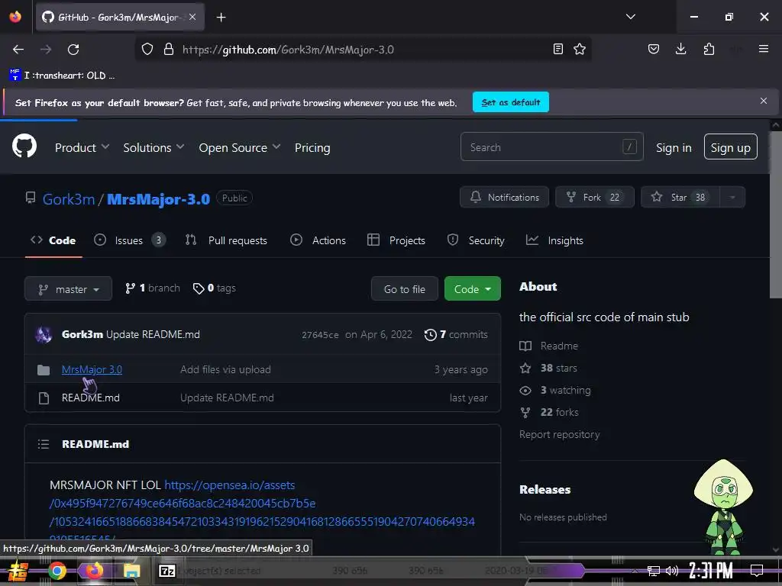Expand the green Code dropdown
Image resolution: width=782 pixels, height=586 pixels.
(472, 289)
